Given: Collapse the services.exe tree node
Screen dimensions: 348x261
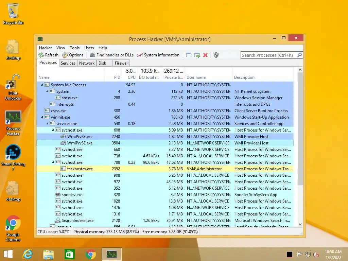Looking at the screenshot, I should click(x=47, y=123).
